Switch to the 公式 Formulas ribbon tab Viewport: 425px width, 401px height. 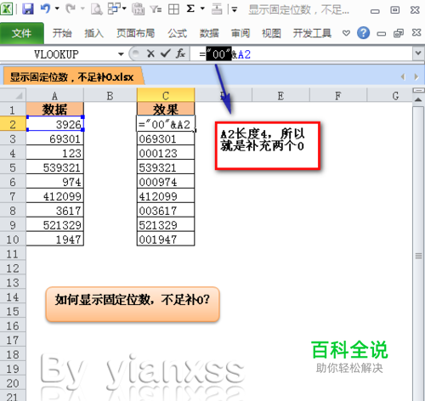[177, 33]
